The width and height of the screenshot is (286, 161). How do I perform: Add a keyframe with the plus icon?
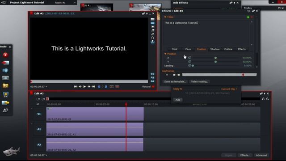click(167, 75)
